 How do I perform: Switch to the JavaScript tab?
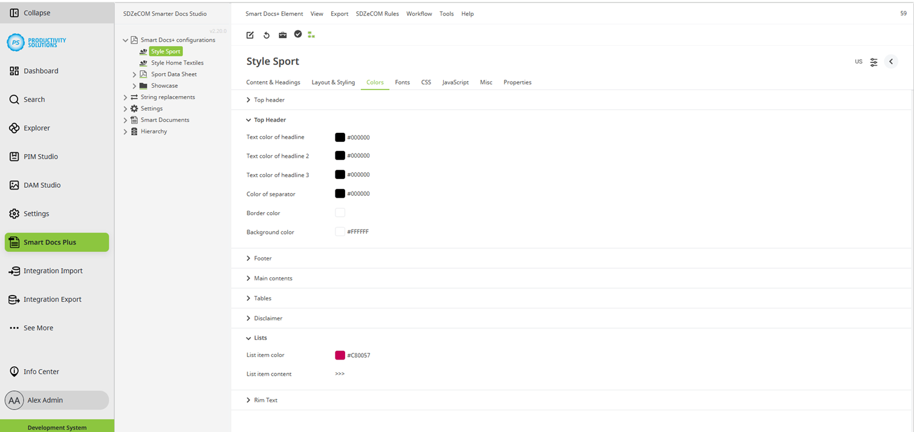click(x=455, y=82)
